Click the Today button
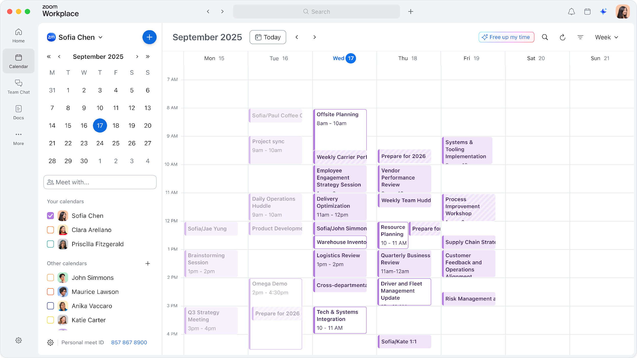Screen dimensions: 637x358 pos(268,37)
